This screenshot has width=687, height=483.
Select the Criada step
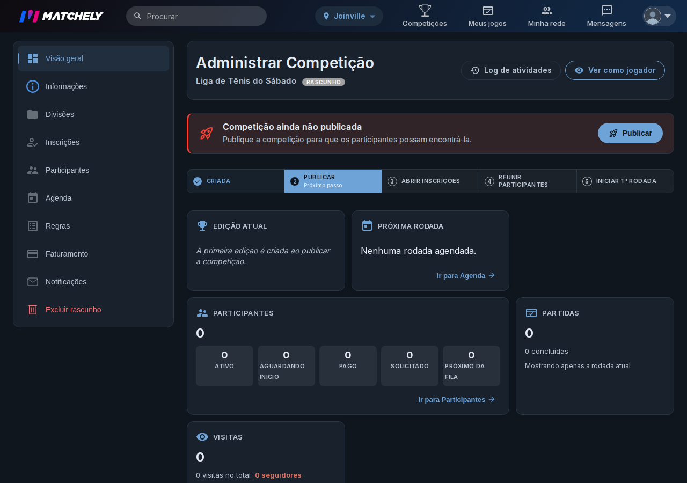(x=236, y=181)
